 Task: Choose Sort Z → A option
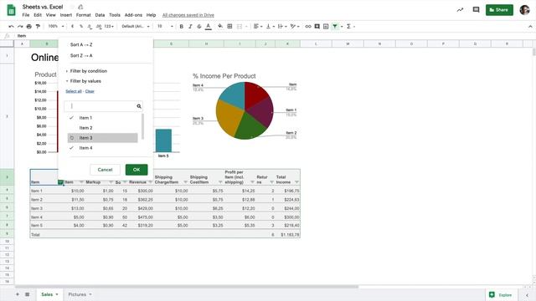(x=81, y=56)
